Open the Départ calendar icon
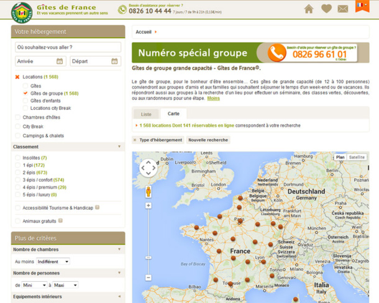The width and height of the screenshot is (379, 303). click(114, 61)
